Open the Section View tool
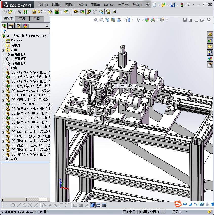 coord(113,20)
